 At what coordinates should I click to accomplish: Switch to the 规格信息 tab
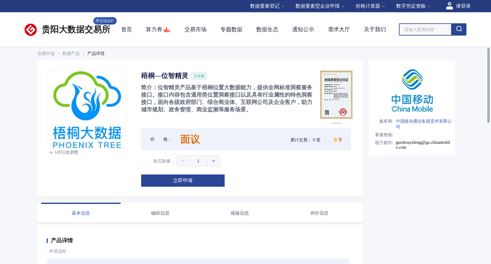point(240,213)
